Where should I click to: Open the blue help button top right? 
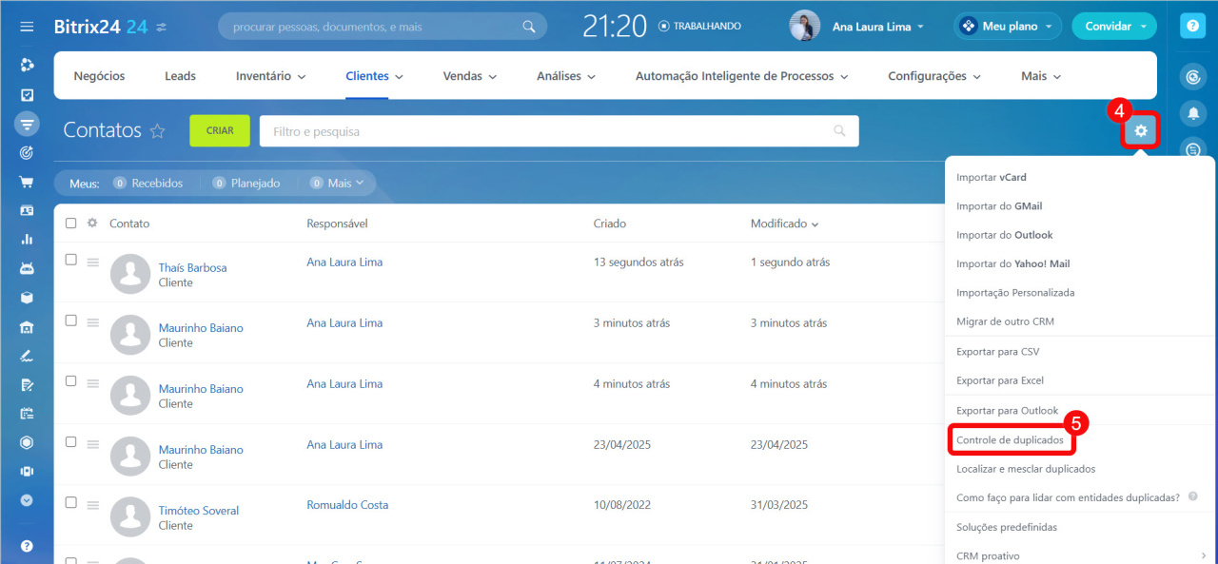coord(1192,27)
